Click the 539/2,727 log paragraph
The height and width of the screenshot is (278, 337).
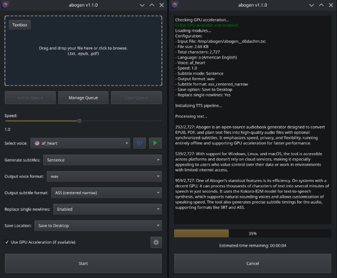(x=249, y=162)
